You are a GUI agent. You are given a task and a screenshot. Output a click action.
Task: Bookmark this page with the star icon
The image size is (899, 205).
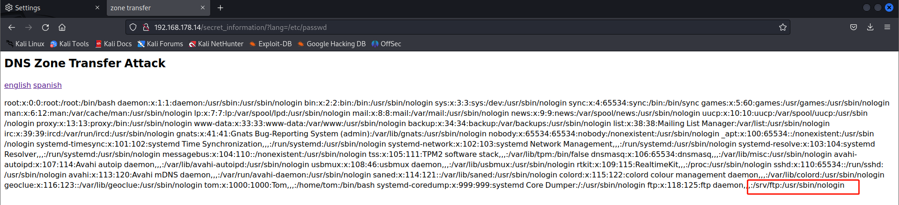pos(782,28)
